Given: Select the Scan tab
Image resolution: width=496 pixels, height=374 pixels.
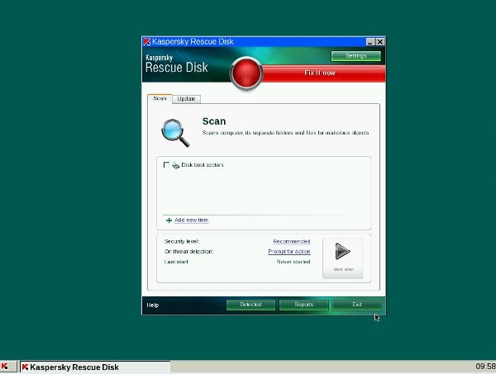Looking at the screenshot, I should (x=160, y=98).
